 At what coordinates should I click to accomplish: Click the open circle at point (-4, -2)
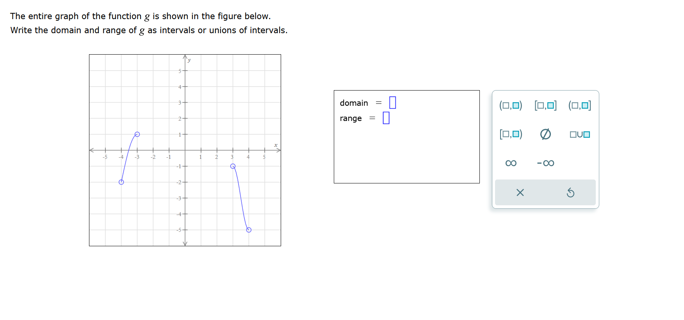coord(121,182)
